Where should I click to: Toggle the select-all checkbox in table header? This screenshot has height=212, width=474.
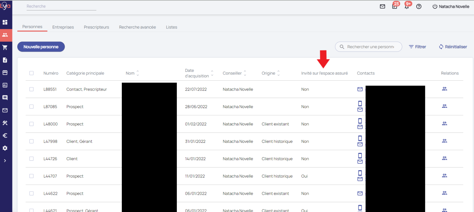click(31, 73)
